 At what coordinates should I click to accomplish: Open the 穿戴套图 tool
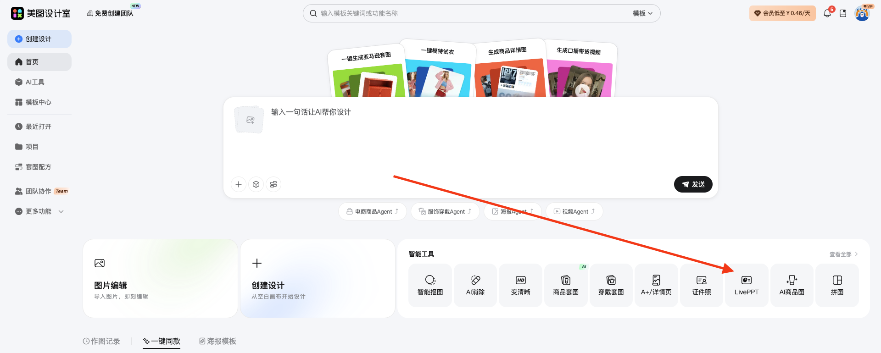(x=611, y=285)
